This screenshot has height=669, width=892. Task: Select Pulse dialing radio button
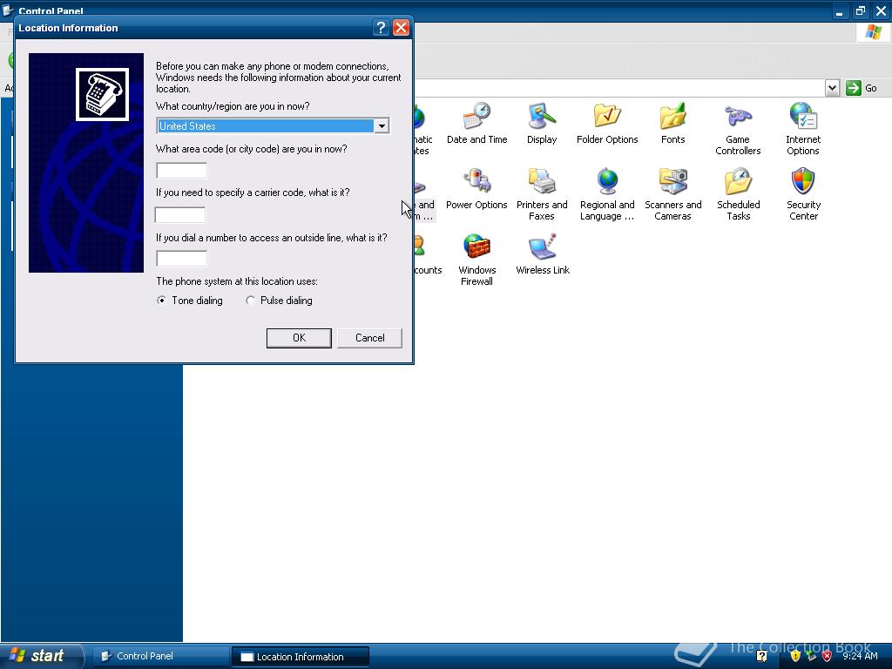click(x=250, y=301)
